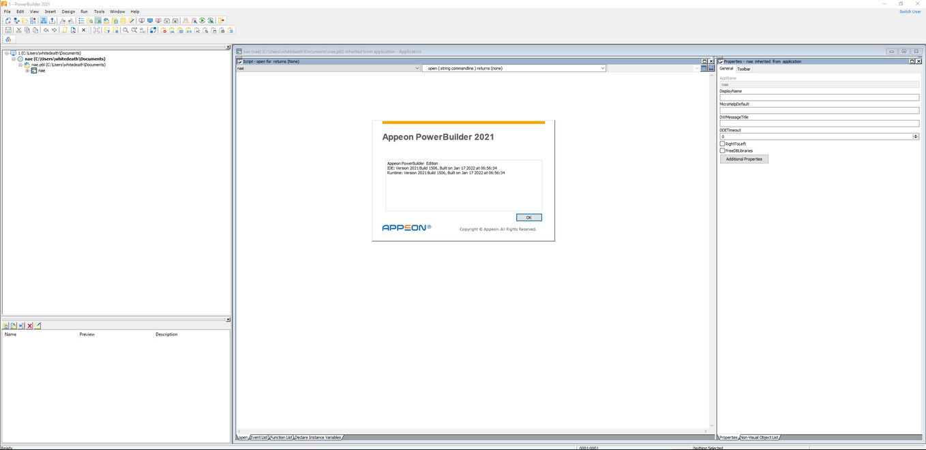Viewport: 926px width, 450px height.
Task: Click the Inherit toolbar icon
Action: (x=16, y=21)
